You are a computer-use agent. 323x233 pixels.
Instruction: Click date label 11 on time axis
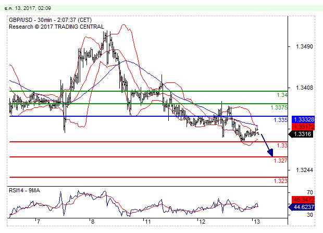(x=148, y=222)
